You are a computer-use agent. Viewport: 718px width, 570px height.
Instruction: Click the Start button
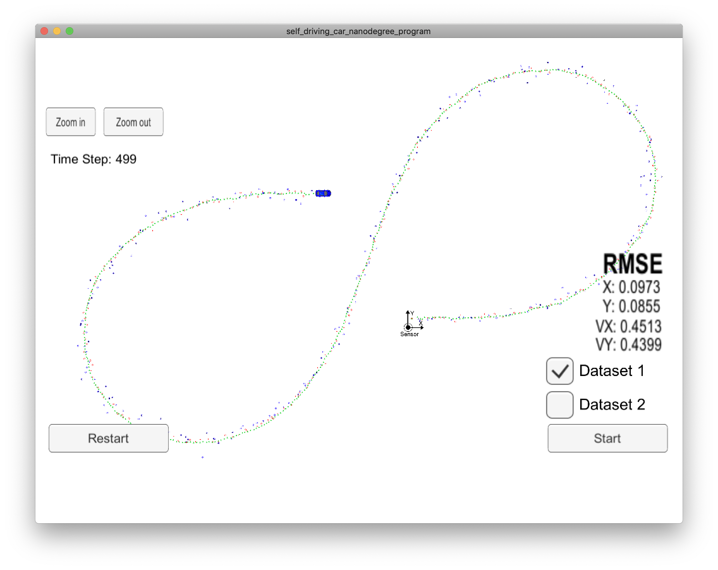607,438
